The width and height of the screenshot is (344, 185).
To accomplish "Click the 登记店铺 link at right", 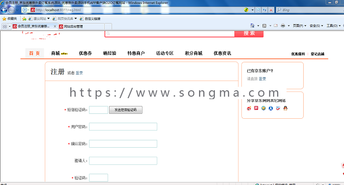I will point(317,54).
